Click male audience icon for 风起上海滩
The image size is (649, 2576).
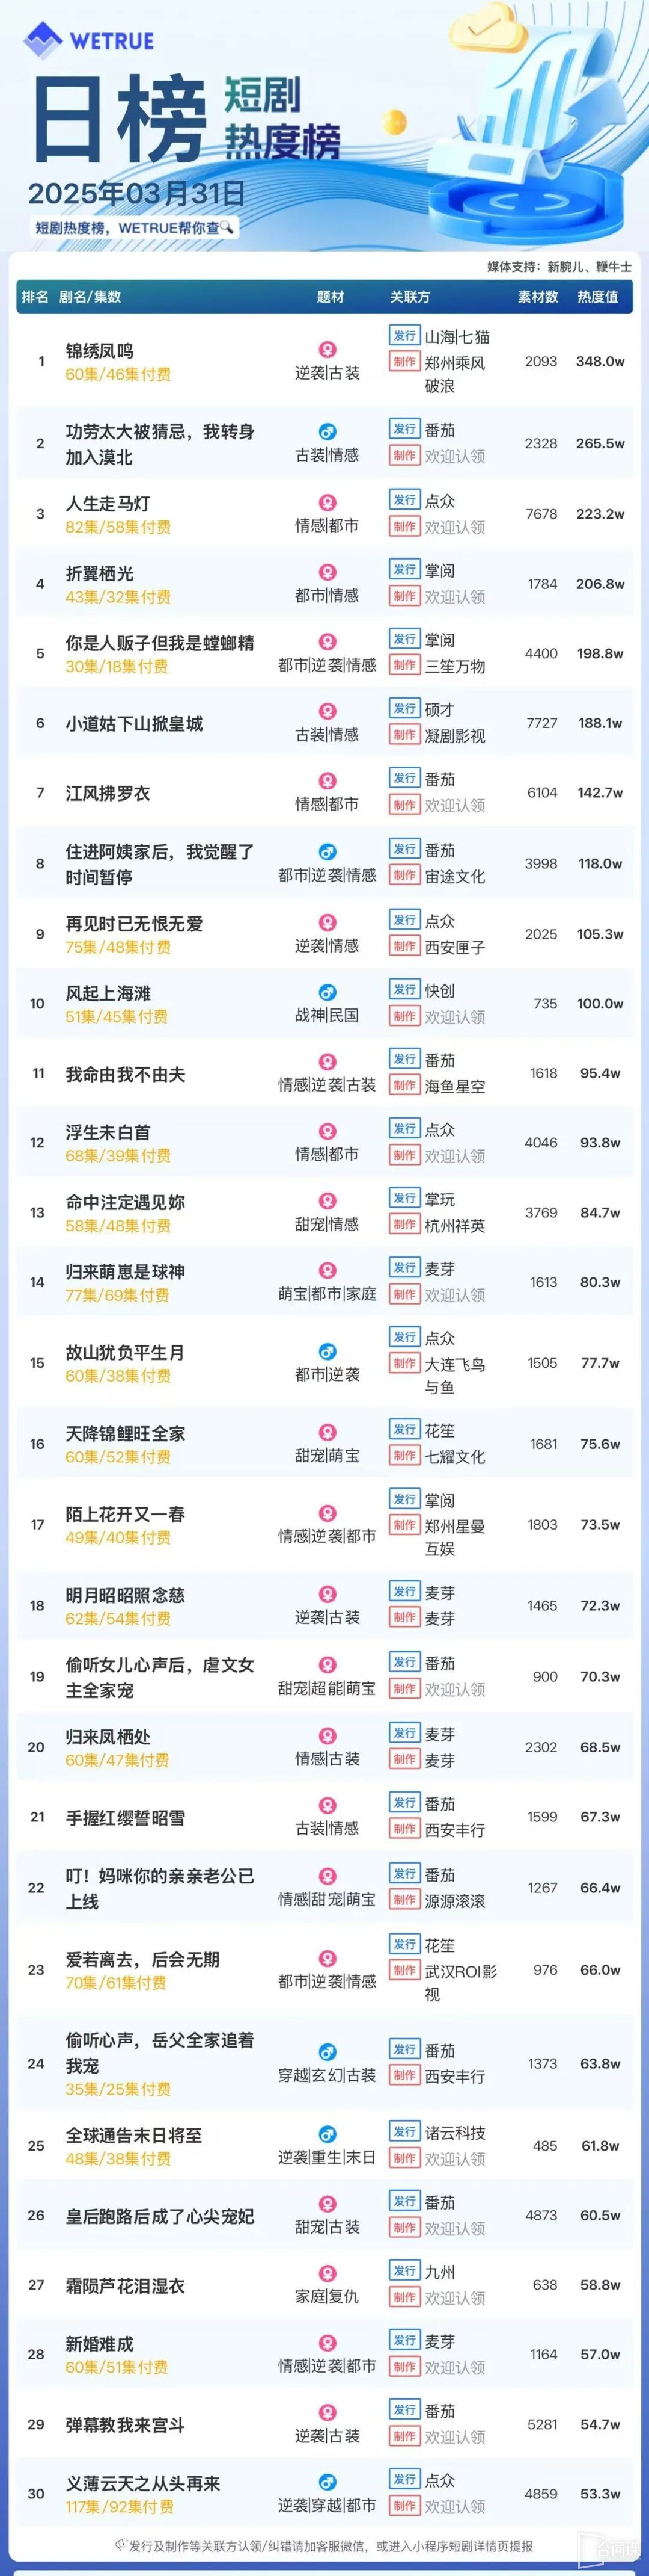326,992
